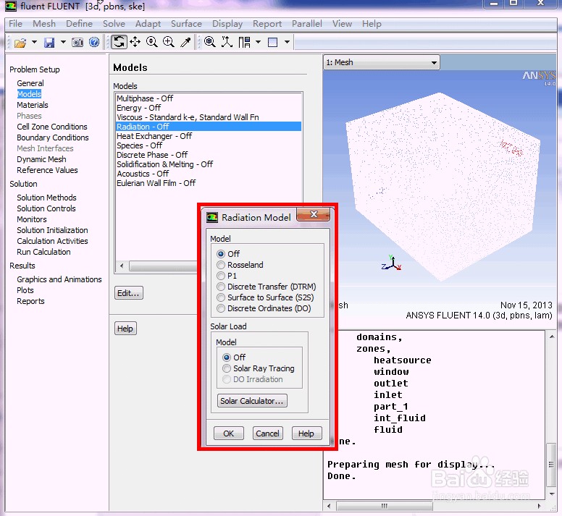Open the Define menu
Image resolution: width=562 pixels, height=516 pixels.
click(79, 24)
